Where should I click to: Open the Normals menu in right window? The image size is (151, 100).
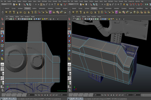click(121, 1)
